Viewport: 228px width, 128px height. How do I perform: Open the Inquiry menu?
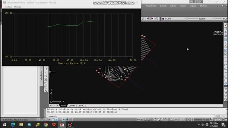coord(193,6)
